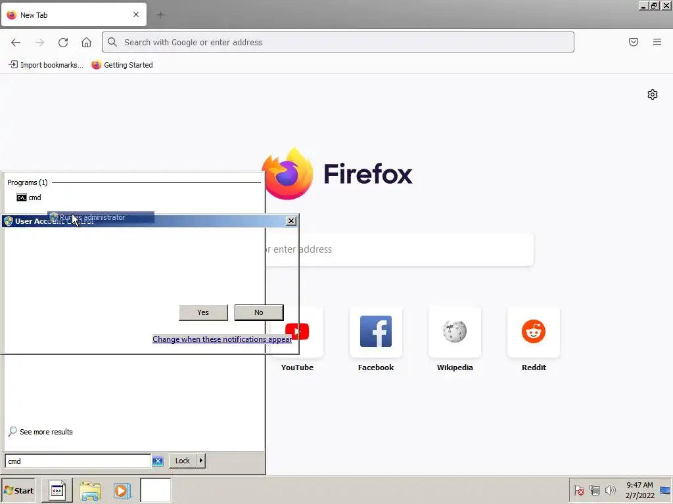This screenshot has width=673, height=504.
Task: Click the blank taskbar application button
Action: click(155, 490)
